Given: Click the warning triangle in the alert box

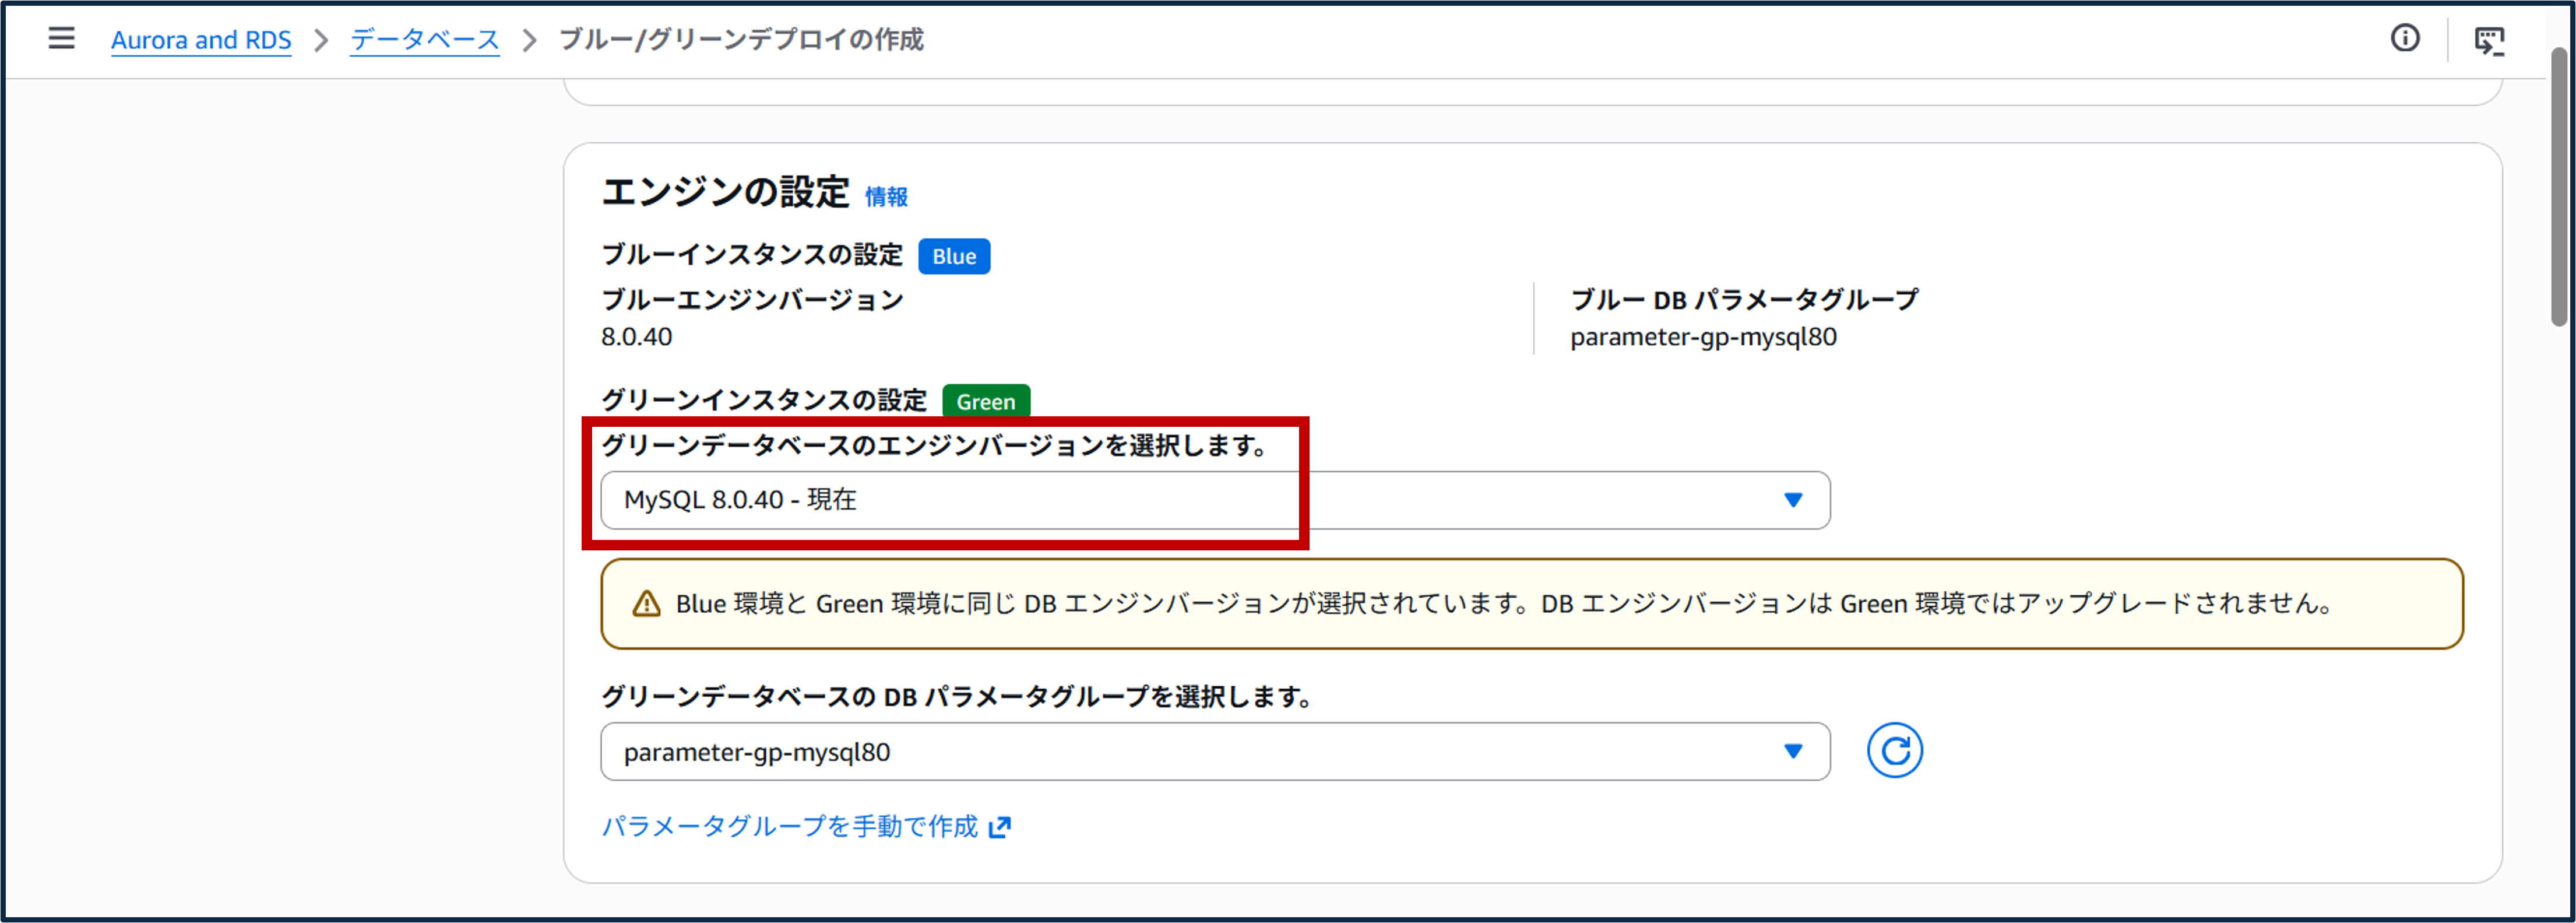Looking at the screenshot, I should [x=646, y=603].
